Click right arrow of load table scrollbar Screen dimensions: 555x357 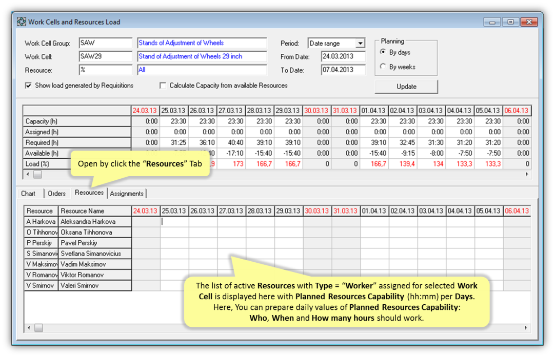(x=527, y=174)
